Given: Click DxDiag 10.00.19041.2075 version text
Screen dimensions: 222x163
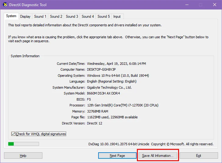Looking at the screenshot, I should (x=119, y=144).
